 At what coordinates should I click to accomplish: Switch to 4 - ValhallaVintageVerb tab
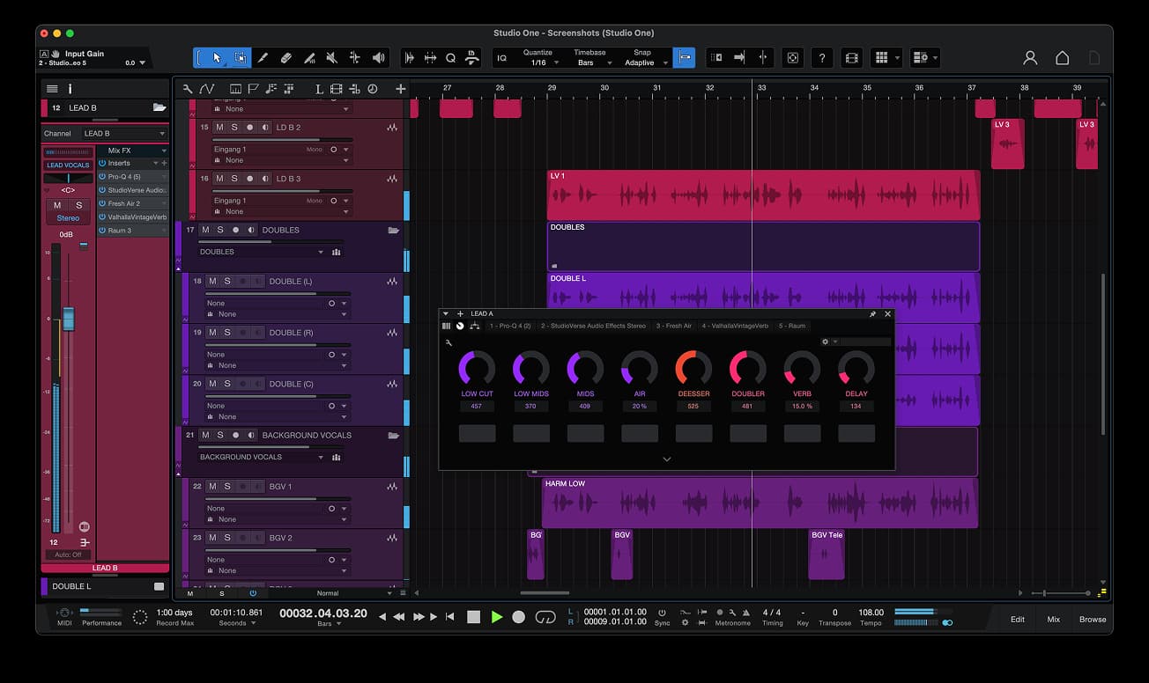pos(735,326)
